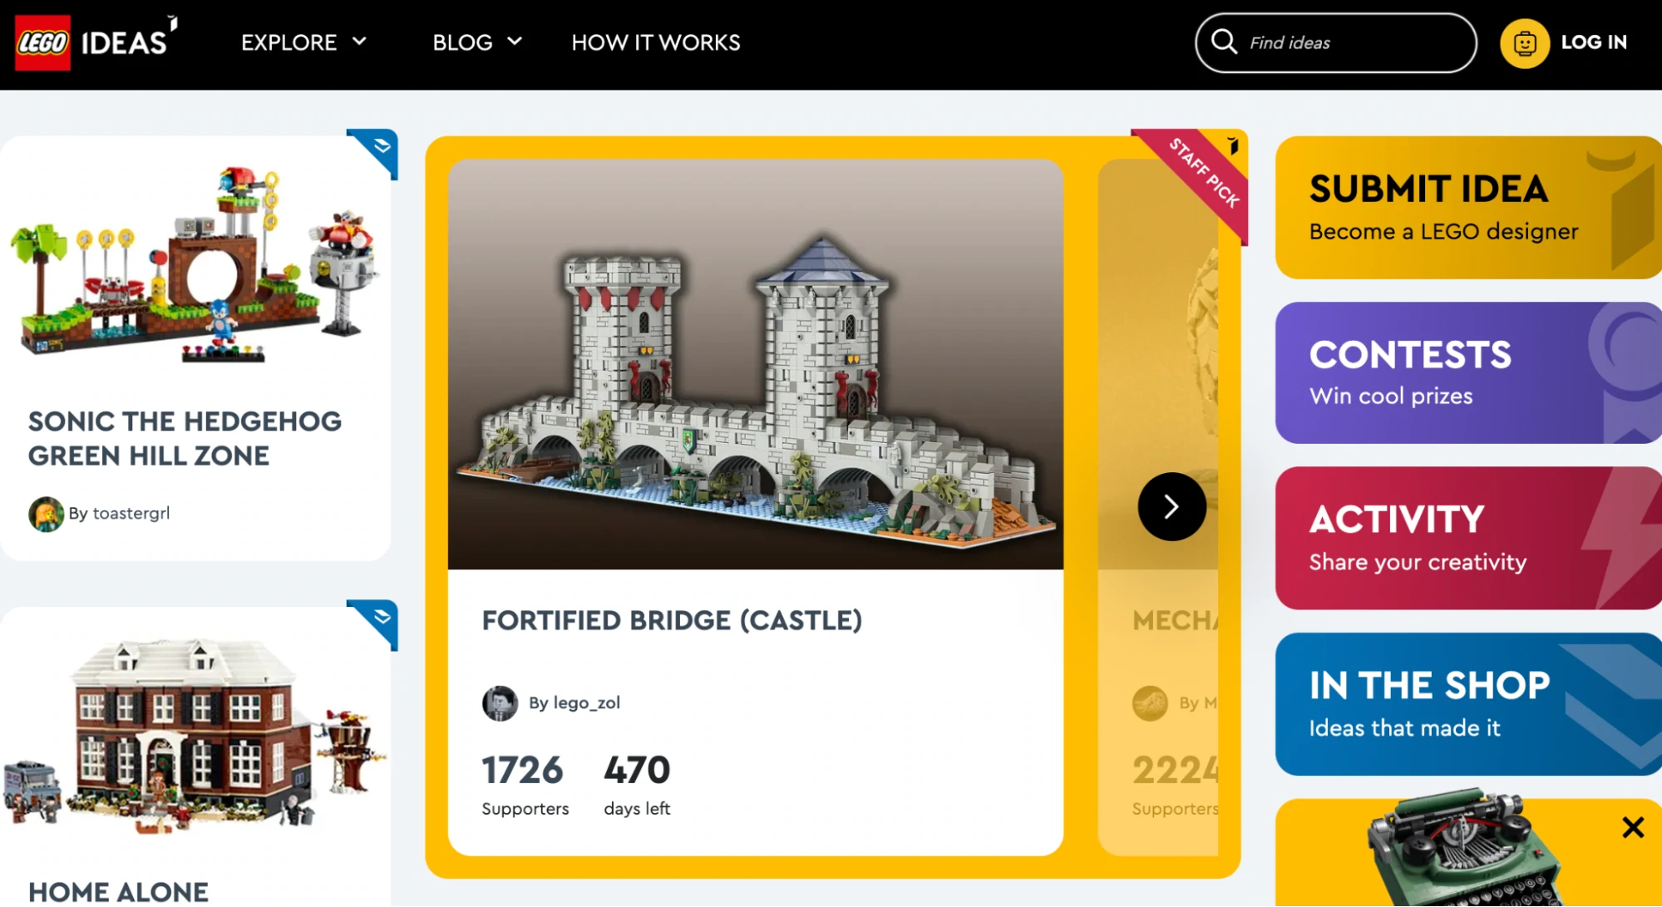The width and height of the screenshot is (1662, 907).
Task: Dismiss the typewriter promo with the X
Action: [1633, 827]
